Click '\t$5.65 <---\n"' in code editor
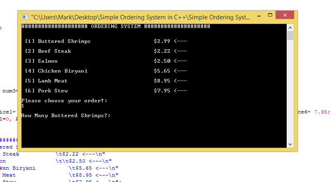The image size is (336, 182). (94, 168)
